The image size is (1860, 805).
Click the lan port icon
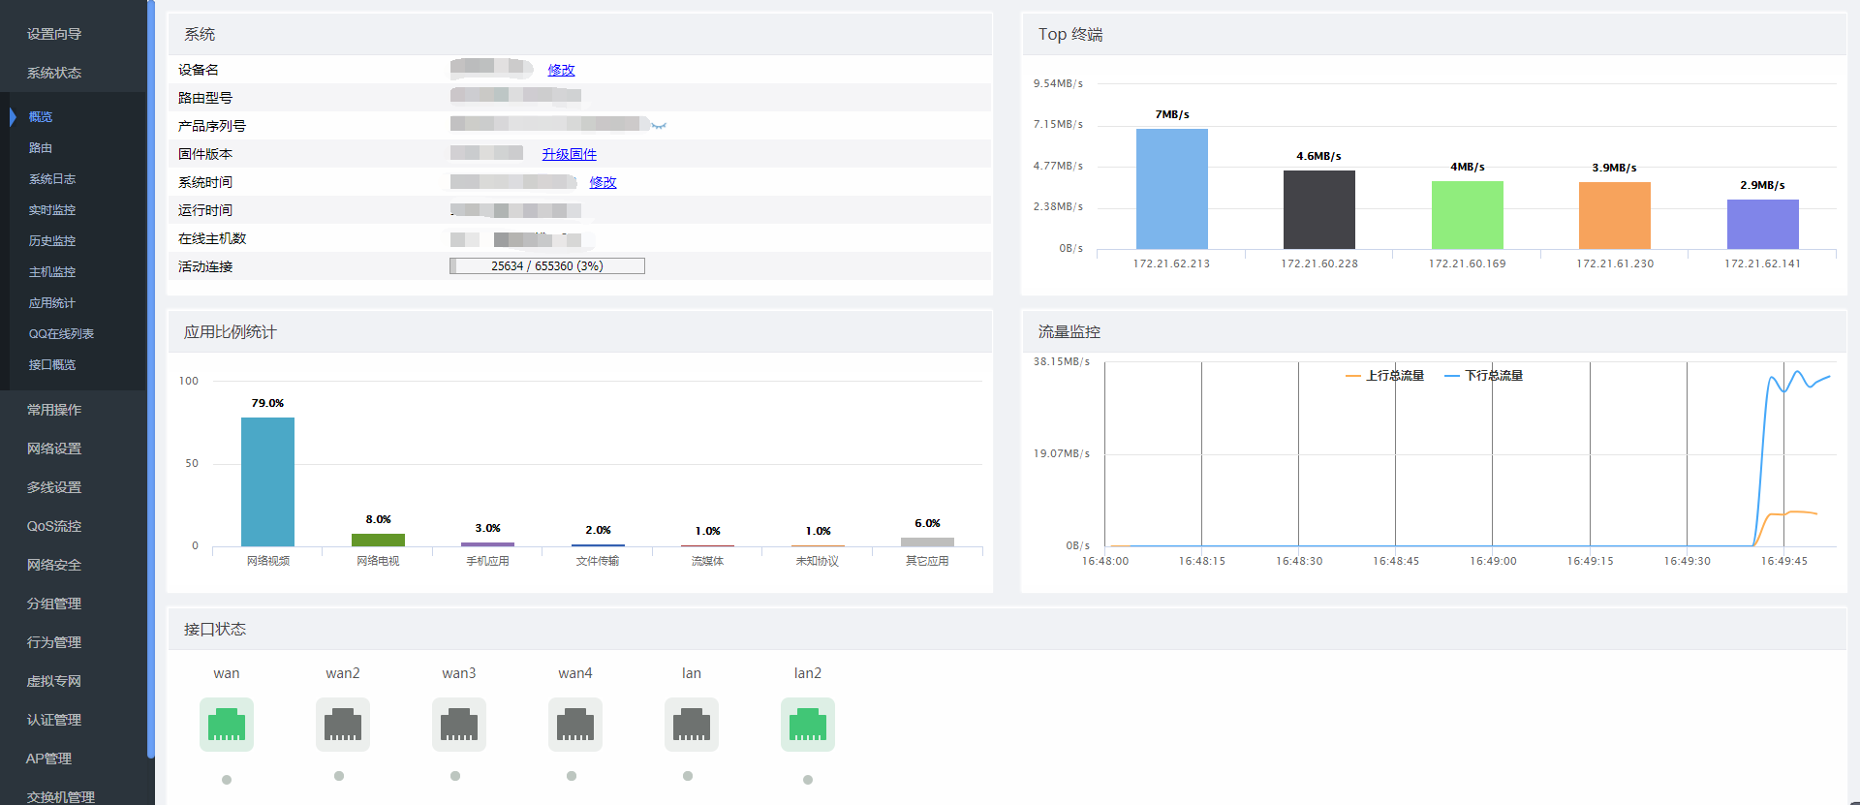click(692, 725)
